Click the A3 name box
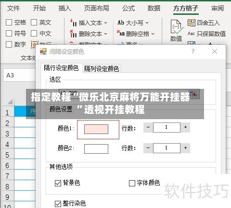The height and width of the screenshot is (208, 231). [19, 75]
